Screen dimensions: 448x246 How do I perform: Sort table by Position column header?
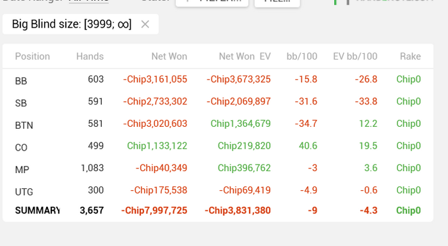32,56
